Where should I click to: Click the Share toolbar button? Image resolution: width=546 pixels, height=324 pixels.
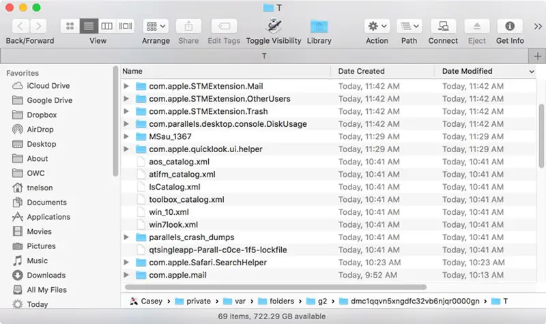pos(188,26)
